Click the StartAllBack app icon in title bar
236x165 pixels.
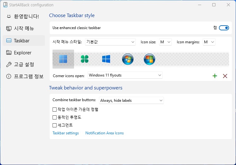(x=5, y=5)
